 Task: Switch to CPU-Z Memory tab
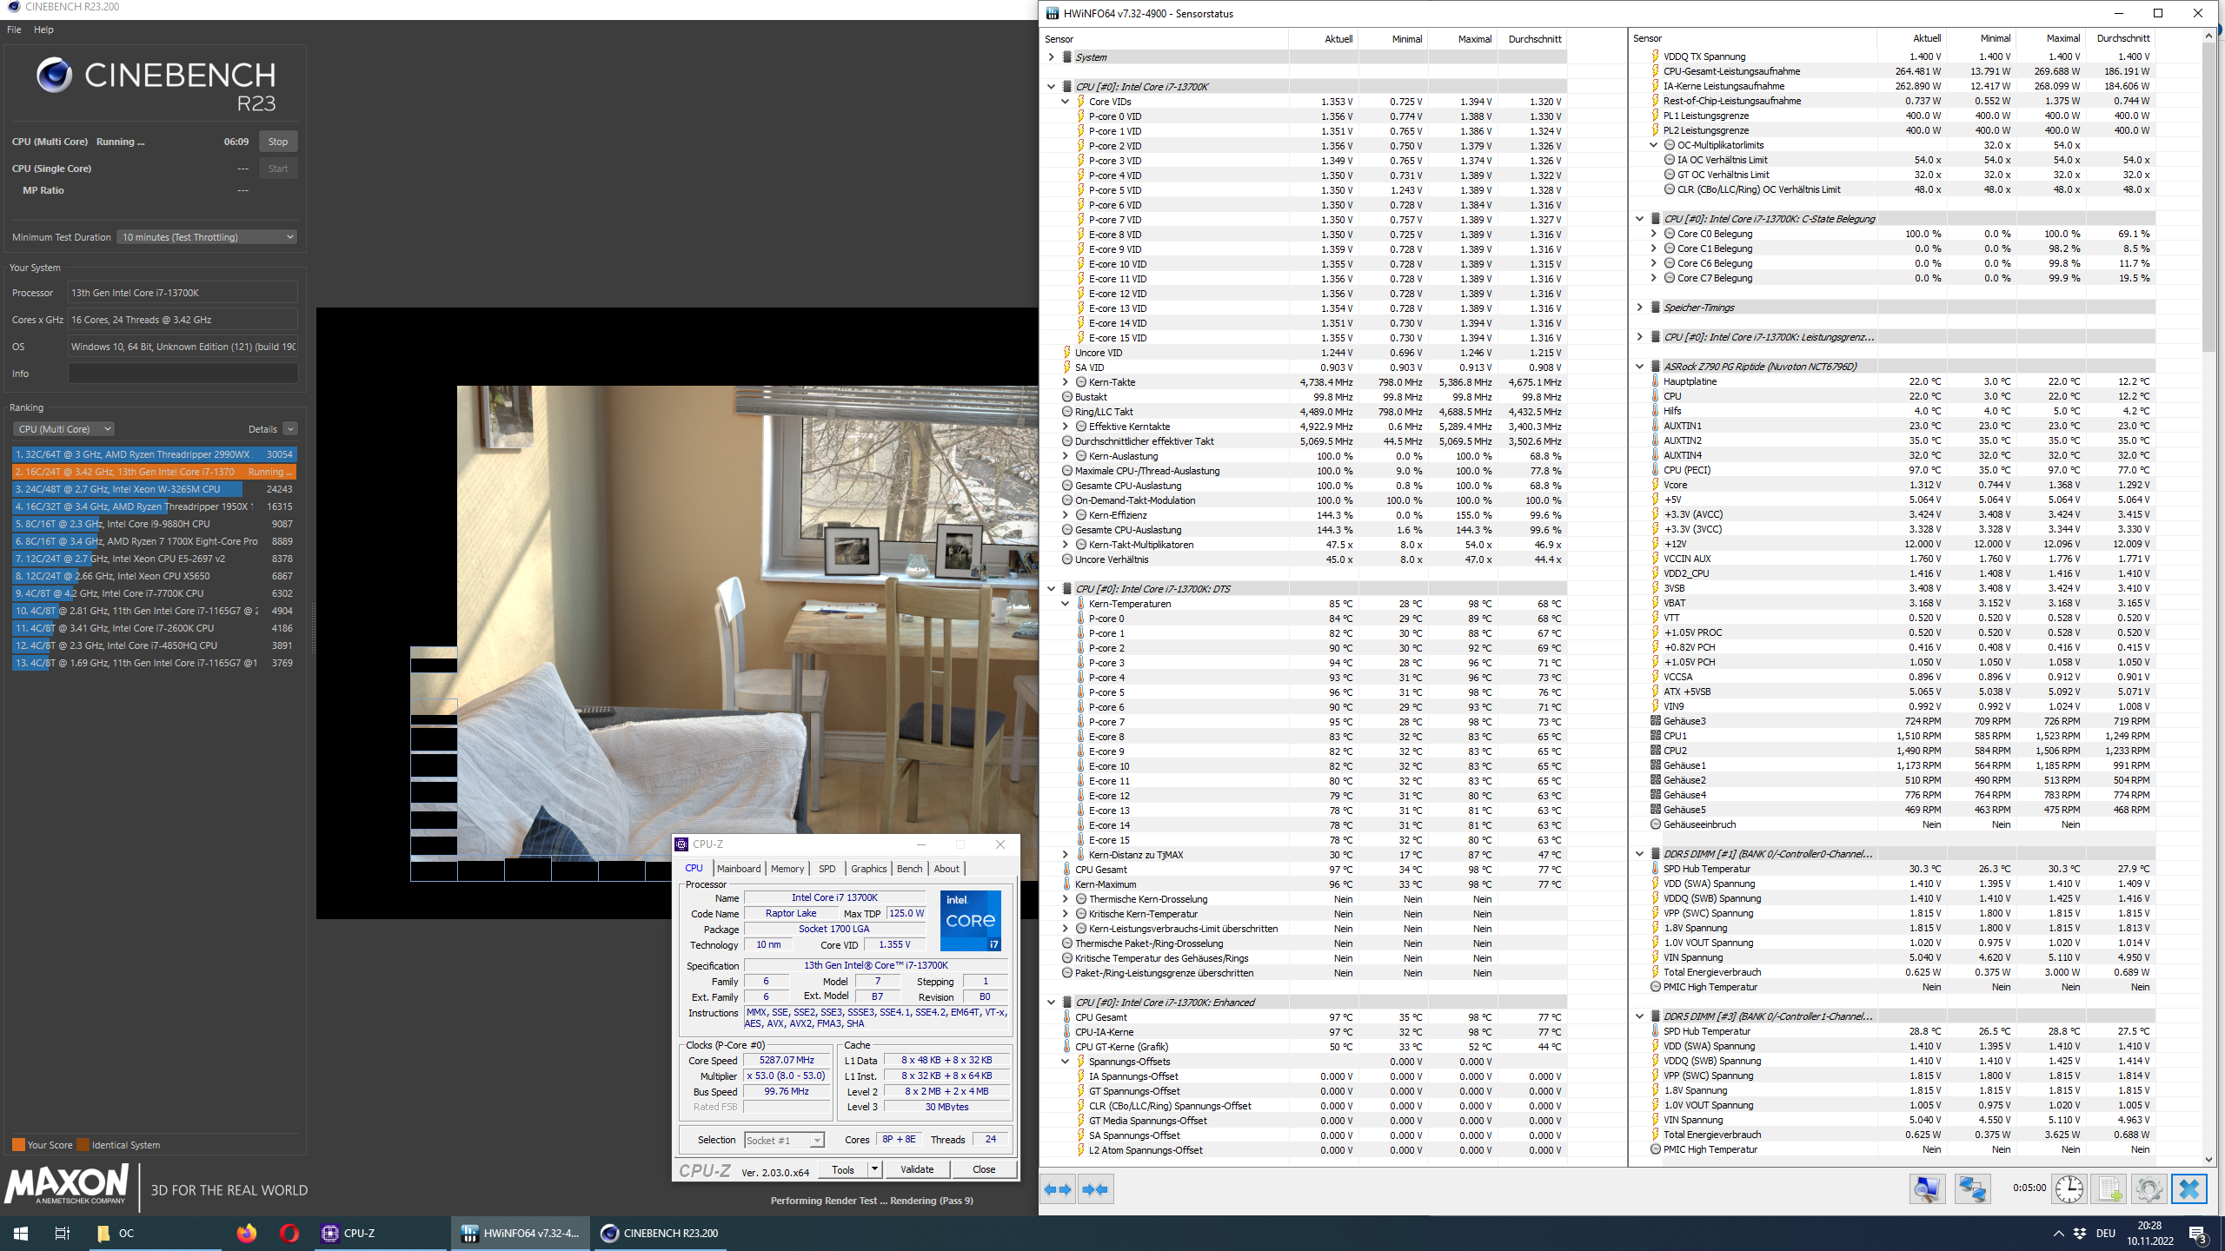click(x=787, y=869)
